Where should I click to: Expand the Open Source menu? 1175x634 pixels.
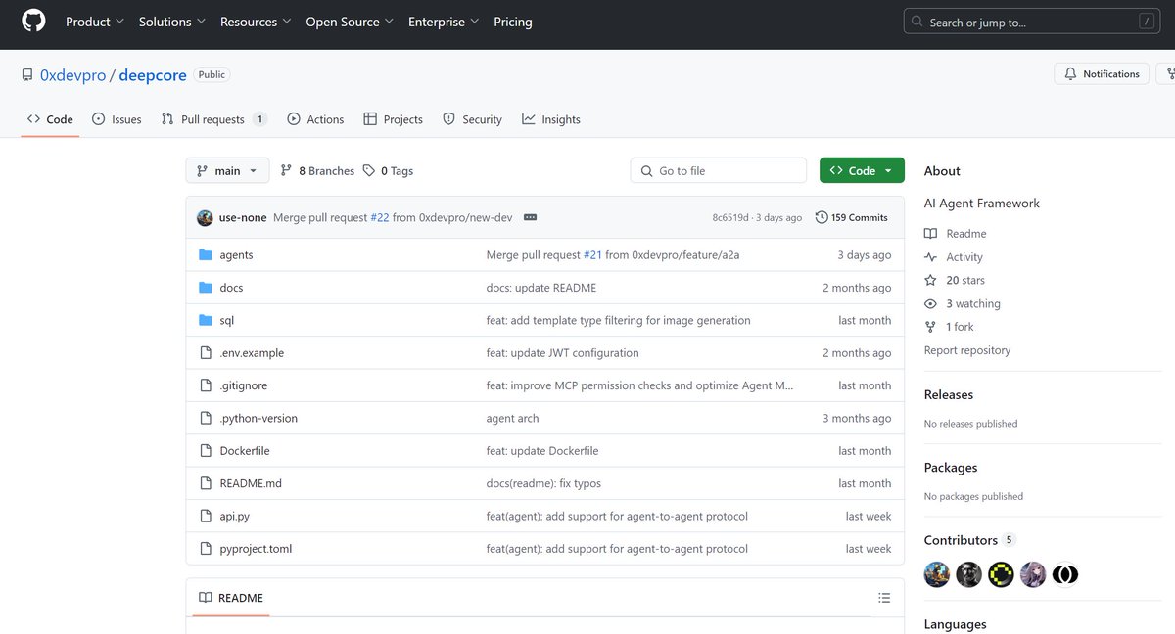point(350,22)
